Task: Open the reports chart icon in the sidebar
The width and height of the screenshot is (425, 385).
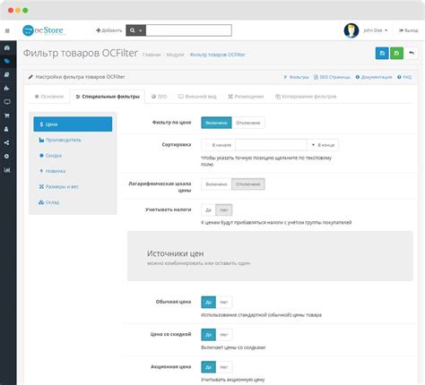Action: pos(7,170)
